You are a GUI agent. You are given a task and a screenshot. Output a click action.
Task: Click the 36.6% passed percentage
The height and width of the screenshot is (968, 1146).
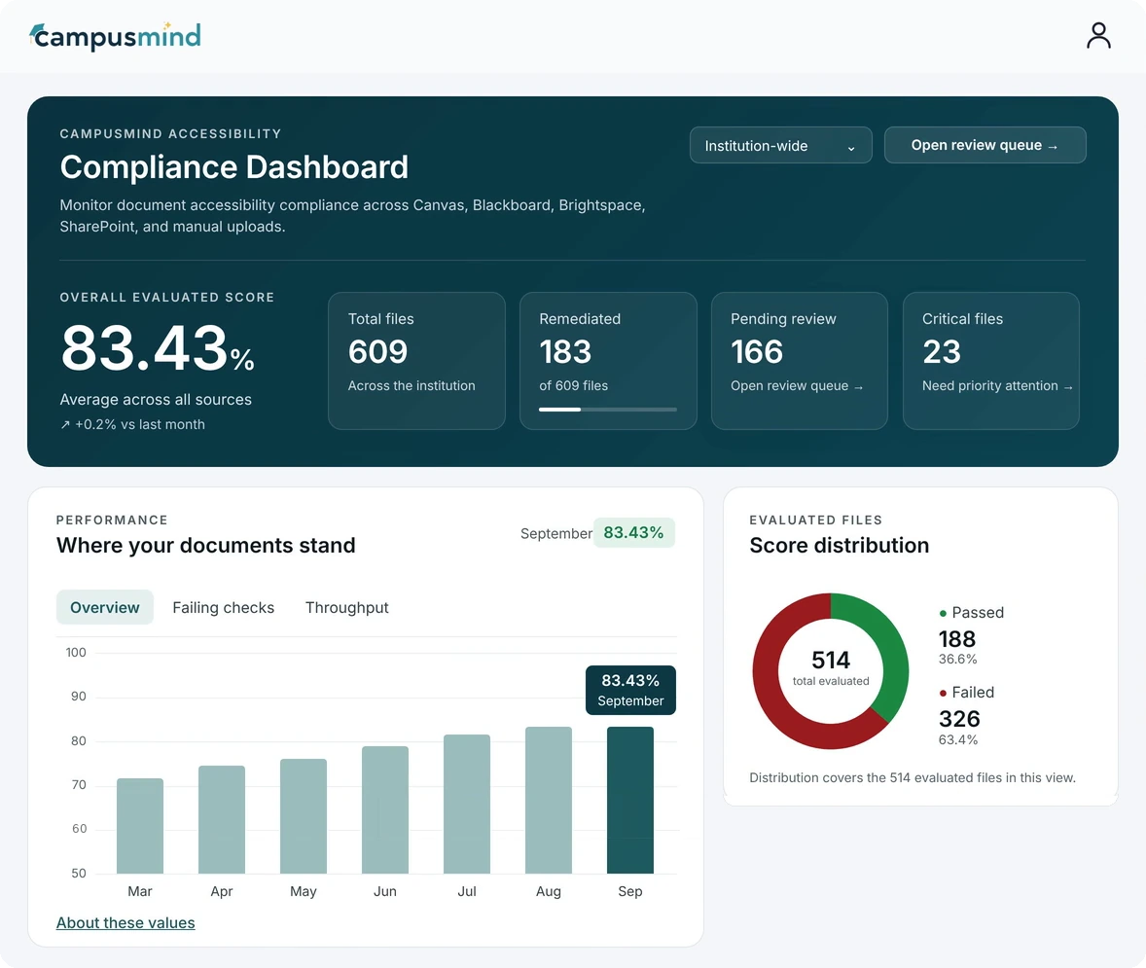957,660
